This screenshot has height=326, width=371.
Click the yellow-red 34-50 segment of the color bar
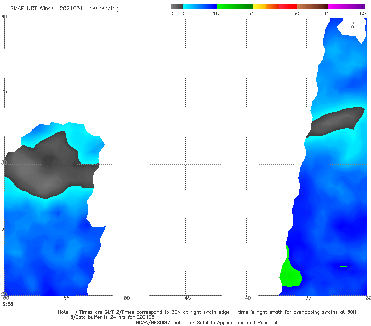pos(275,6)
